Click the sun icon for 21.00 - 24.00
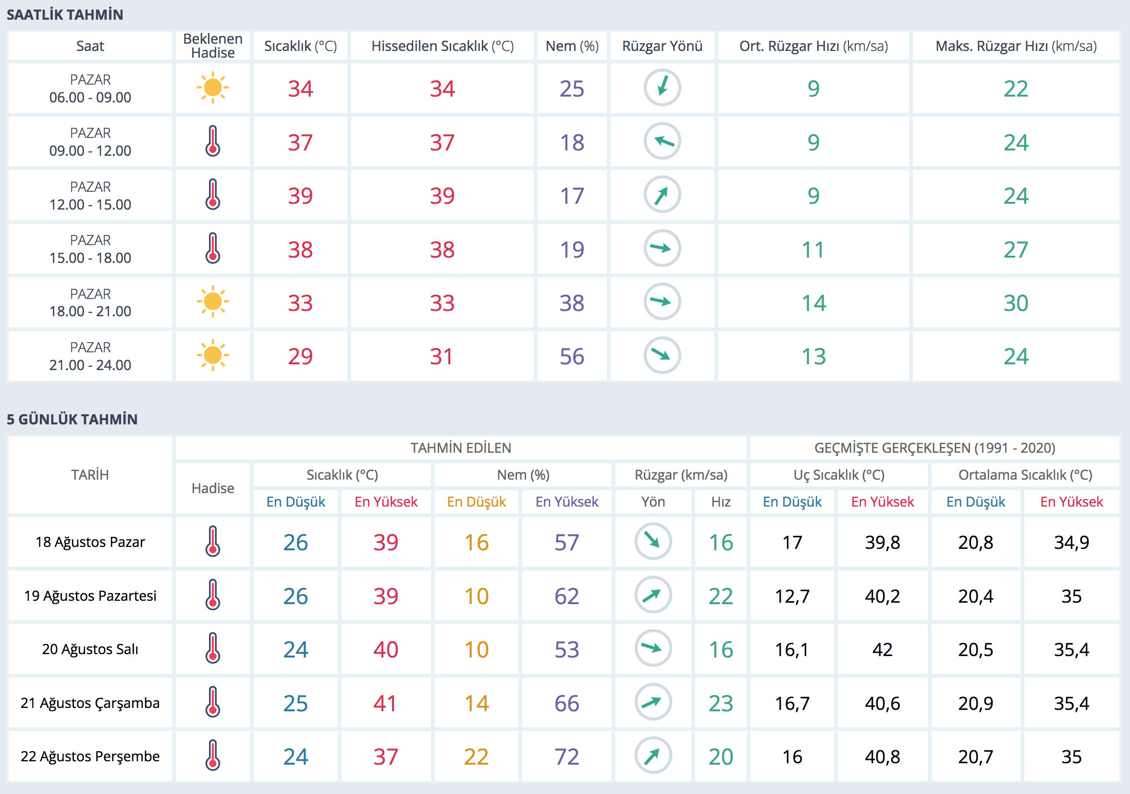Screen dimensions: 1130x794 [x=213, y=355]
